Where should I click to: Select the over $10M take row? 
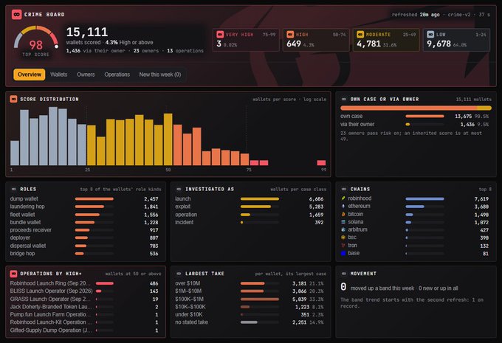click(x=250, y=283)
